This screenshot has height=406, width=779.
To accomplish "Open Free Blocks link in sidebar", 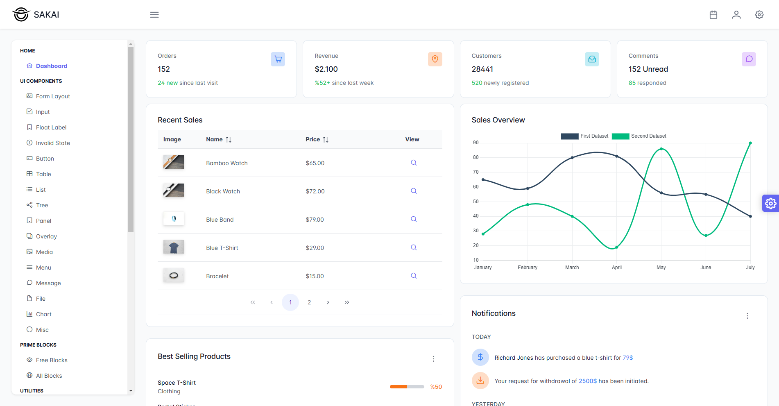I will tap(47, 360).
